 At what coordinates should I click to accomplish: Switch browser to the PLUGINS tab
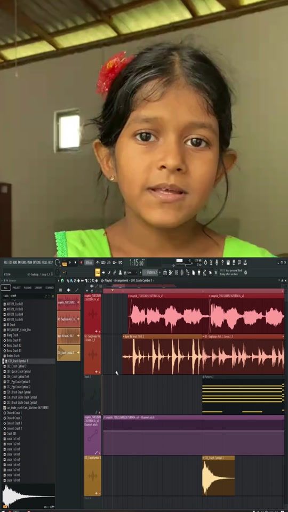pyautogui.click(x=27, y=287)
